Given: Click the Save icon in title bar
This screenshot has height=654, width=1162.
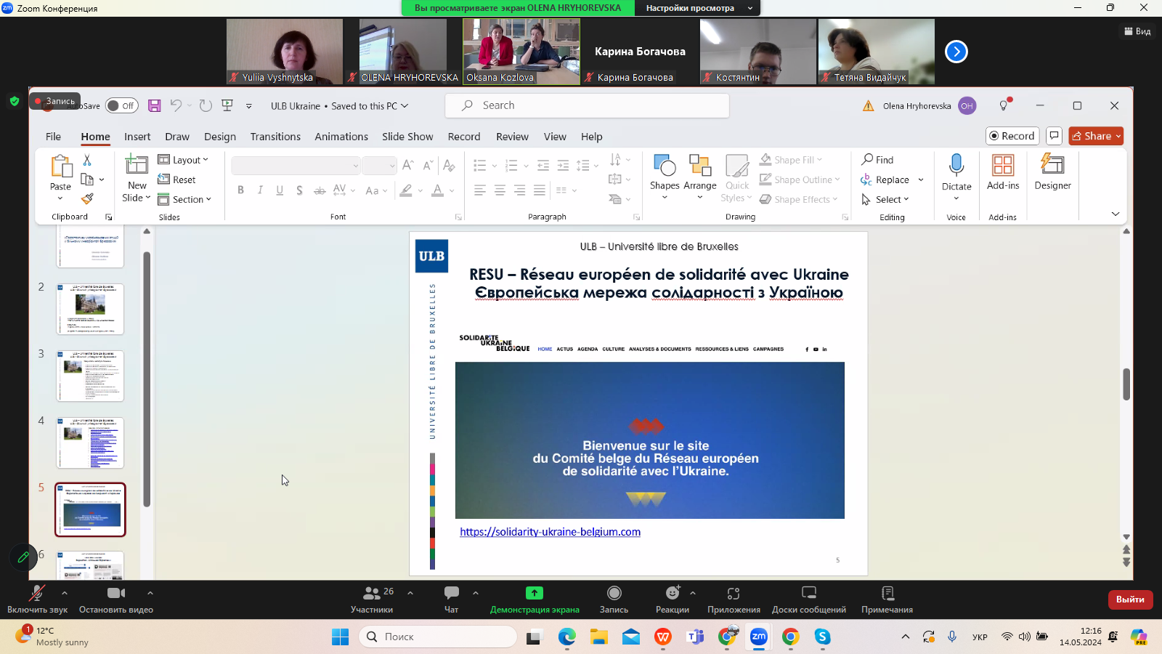Looking at the screenshot, I should pyautogui.click(x=154, y=106).
